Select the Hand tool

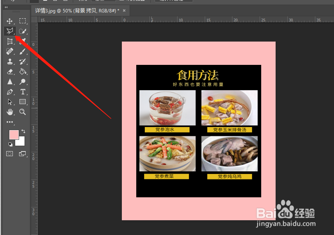[10, 112]
